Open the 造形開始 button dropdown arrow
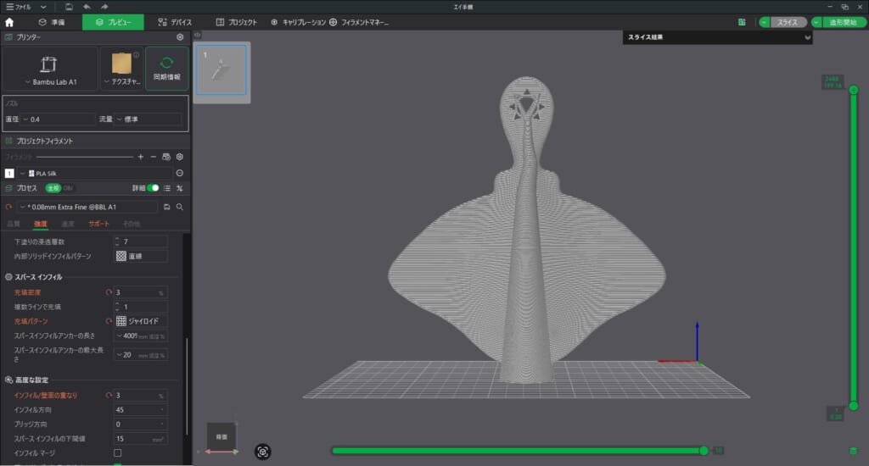The height and width of the screenshot is (466, 869). click(x=817, y=22)
